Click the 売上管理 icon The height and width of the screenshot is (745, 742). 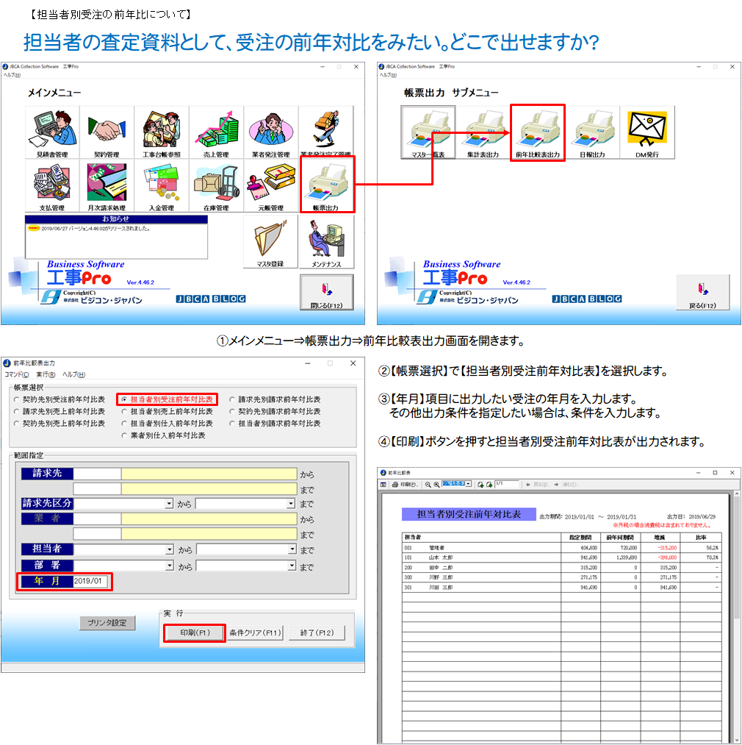pyautogui.click(x=216, y=133)
